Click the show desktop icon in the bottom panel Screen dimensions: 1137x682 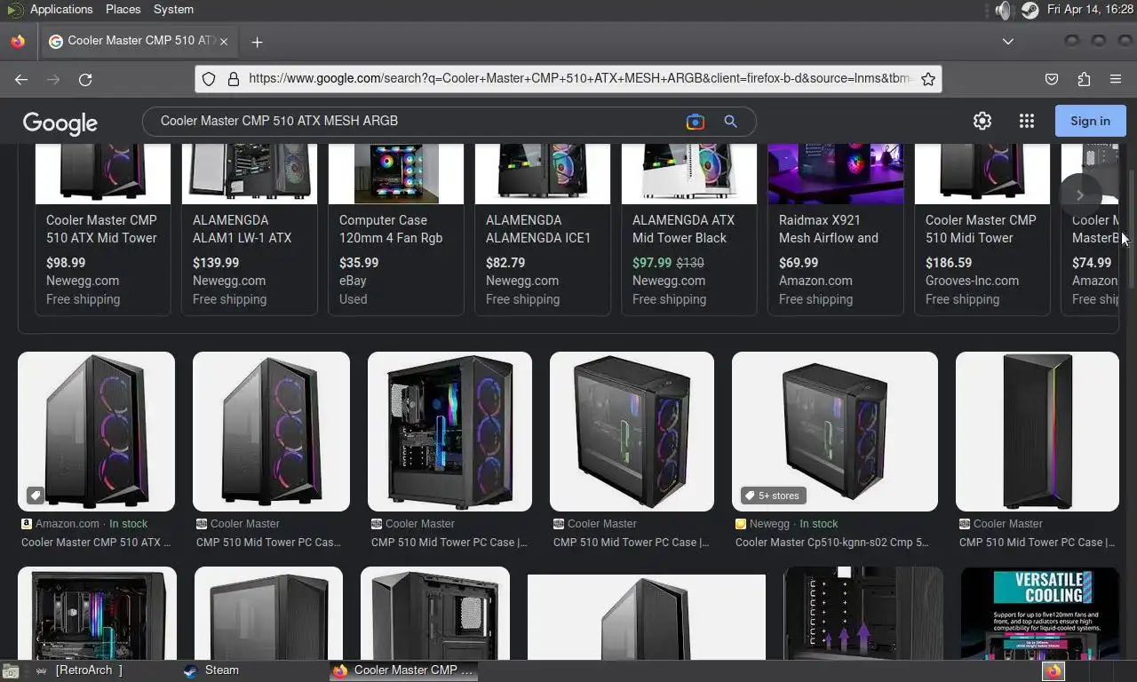coord(10,671)
